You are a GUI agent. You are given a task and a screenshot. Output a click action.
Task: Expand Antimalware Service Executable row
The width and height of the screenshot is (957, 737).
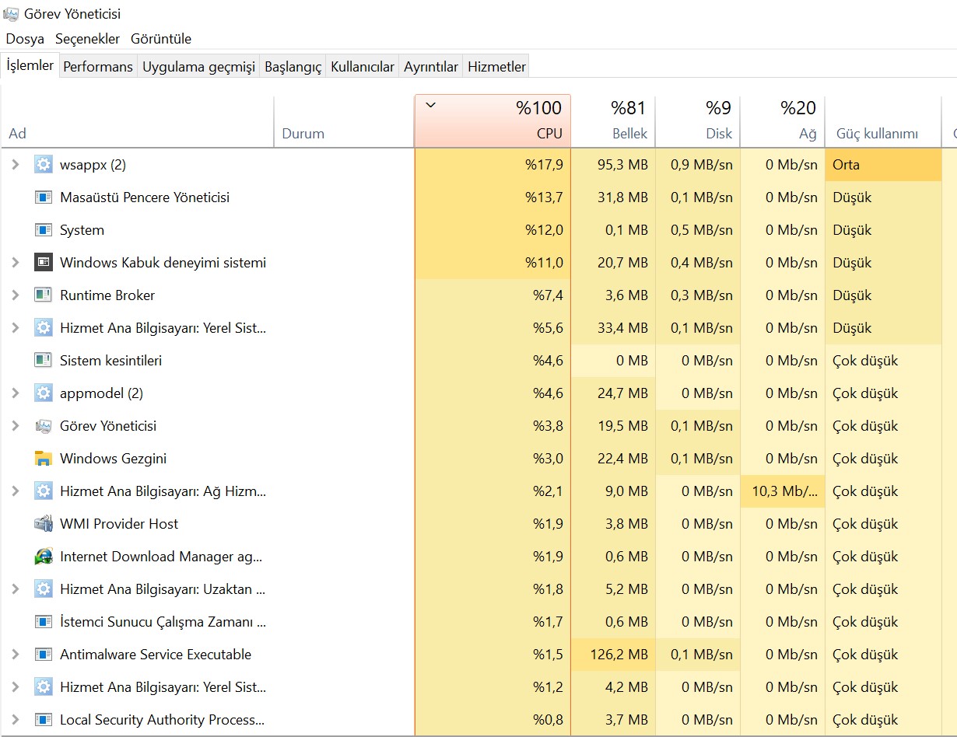[x=15, y=655]
